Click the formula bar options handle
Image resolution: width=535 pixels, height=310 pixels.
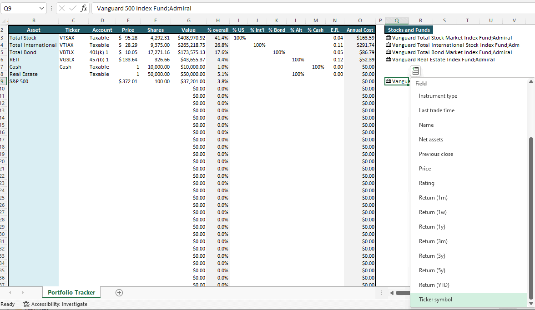coord(51,8)
